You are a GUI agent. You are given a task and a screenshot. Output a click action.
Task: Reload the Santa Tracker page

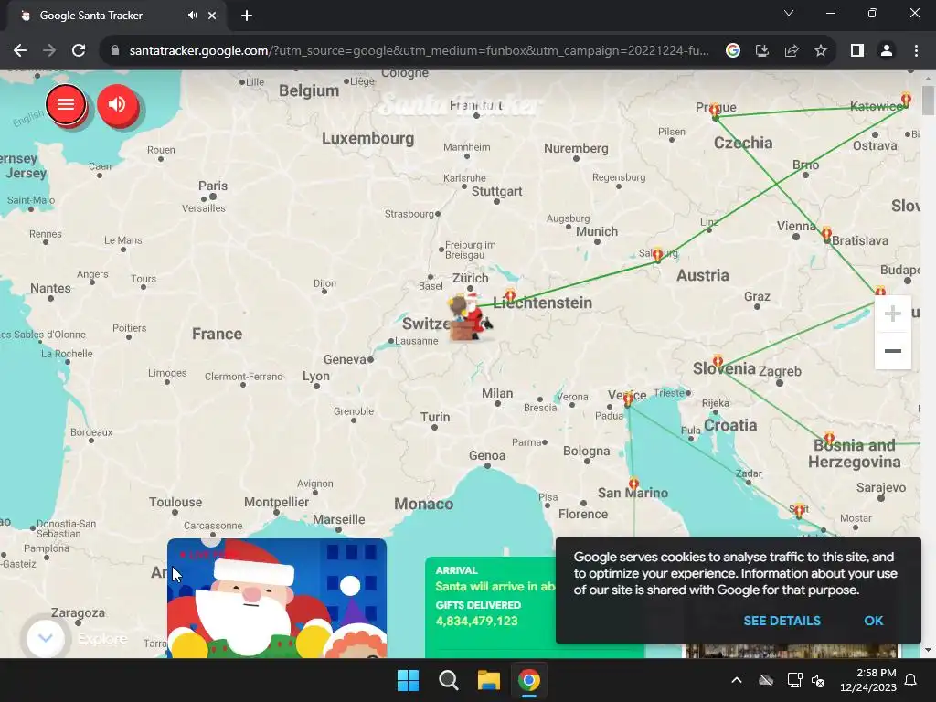tap(79, 51)
